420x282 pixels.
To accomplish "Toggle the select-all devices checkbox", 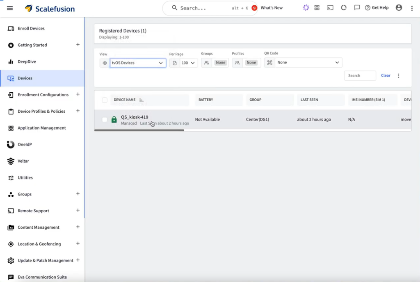I will (x=105, y=100).
